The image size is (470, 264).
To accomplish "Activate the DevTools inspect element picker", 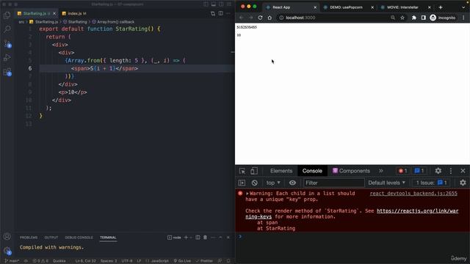I will pos(242,171).
